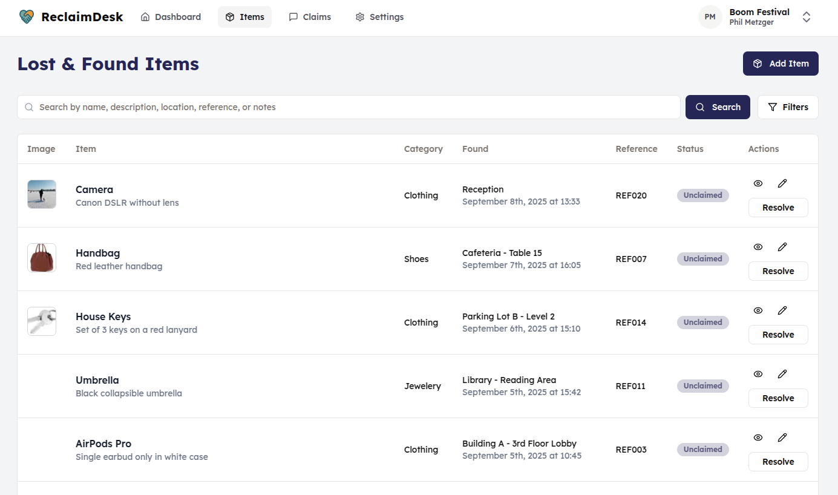Viewport: 838px width, 495px height.
Task: Expand the Boom Festival account switcher chevron
Action: (807, 17)
